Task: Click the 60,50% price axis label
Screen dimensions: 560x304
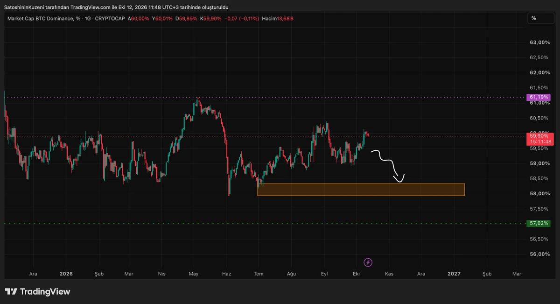Action: (539, 118)
